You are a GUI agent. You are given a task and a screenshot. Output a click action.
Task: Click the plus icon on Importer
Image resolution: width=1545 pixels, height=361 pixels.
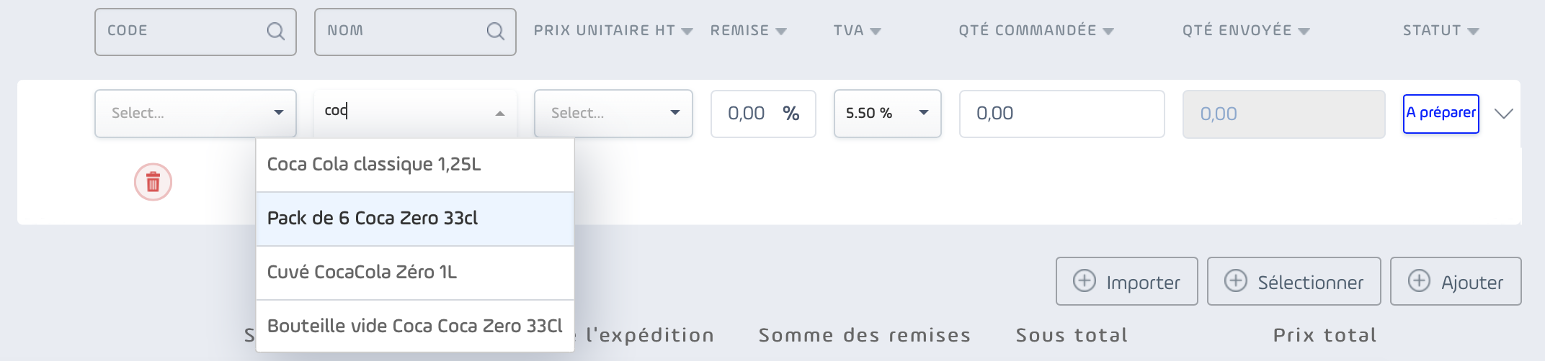[x=1085, y=280]
